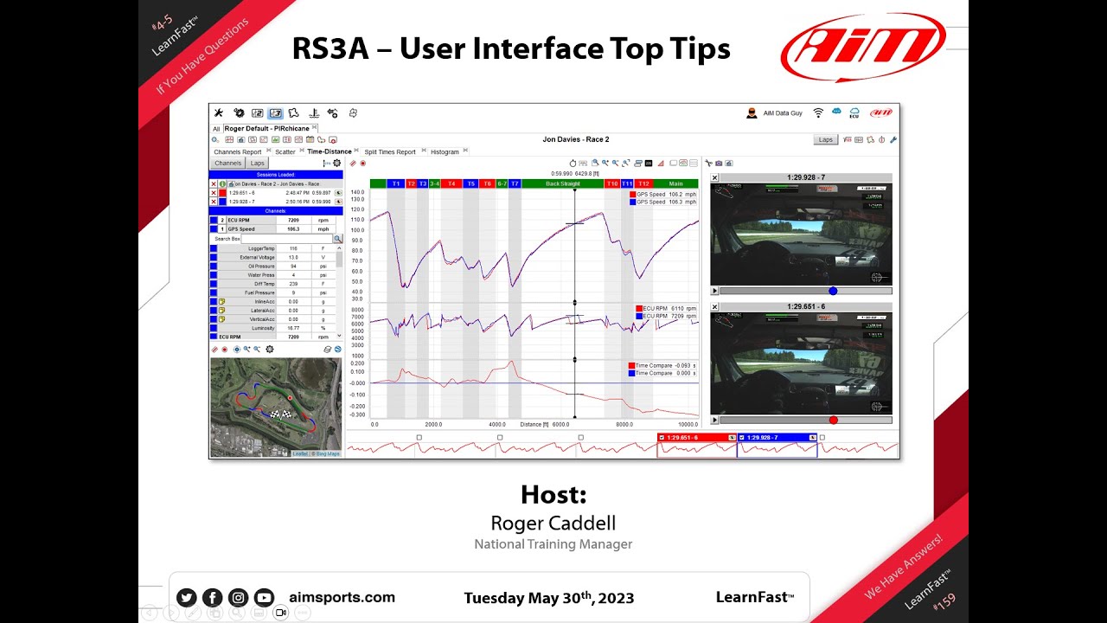Viewport: 1107px width, 623px height.
Task: Open the YouTube icon in the footer
Action: point(264,597)
